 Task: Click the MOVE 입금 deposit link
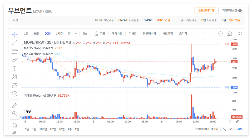click(x=163, y=20)
